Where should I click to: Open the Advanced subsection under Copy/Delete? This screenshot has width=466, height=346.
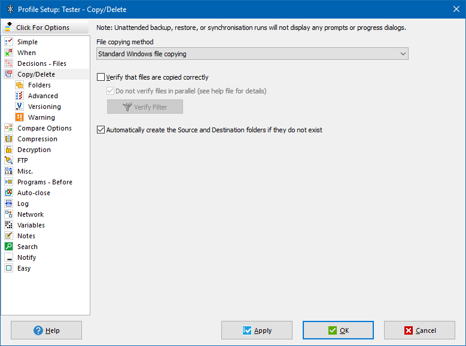42,96
